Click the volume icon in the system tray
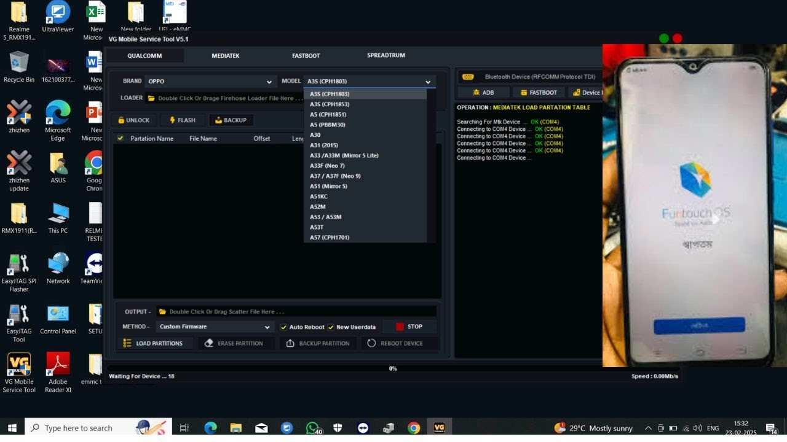787x442 pixels. pos(697,428)
